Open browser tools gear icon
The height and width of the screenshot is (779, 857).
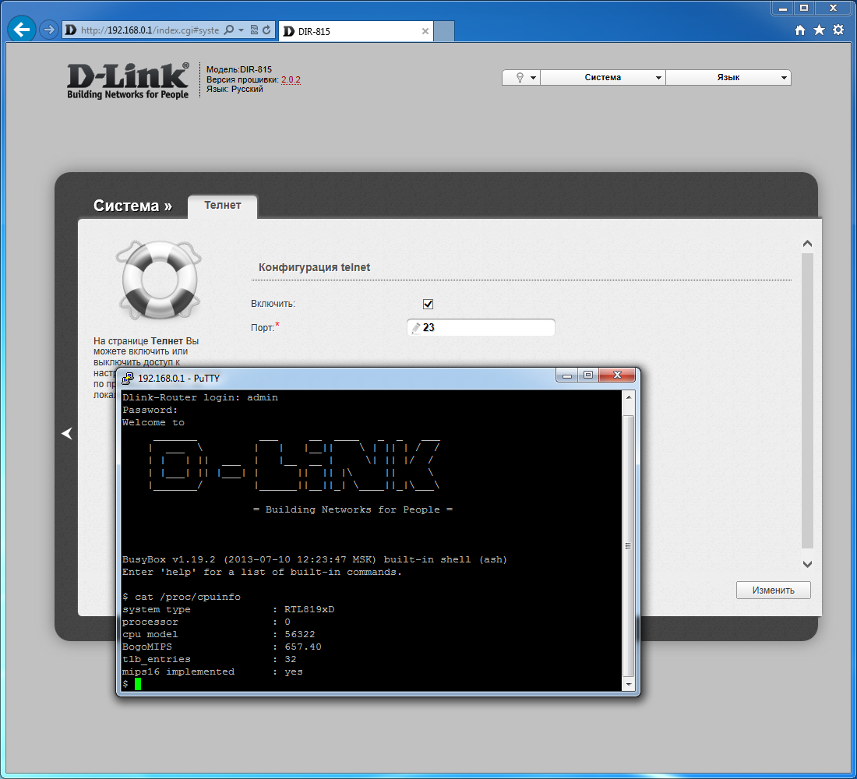[838, 30]
